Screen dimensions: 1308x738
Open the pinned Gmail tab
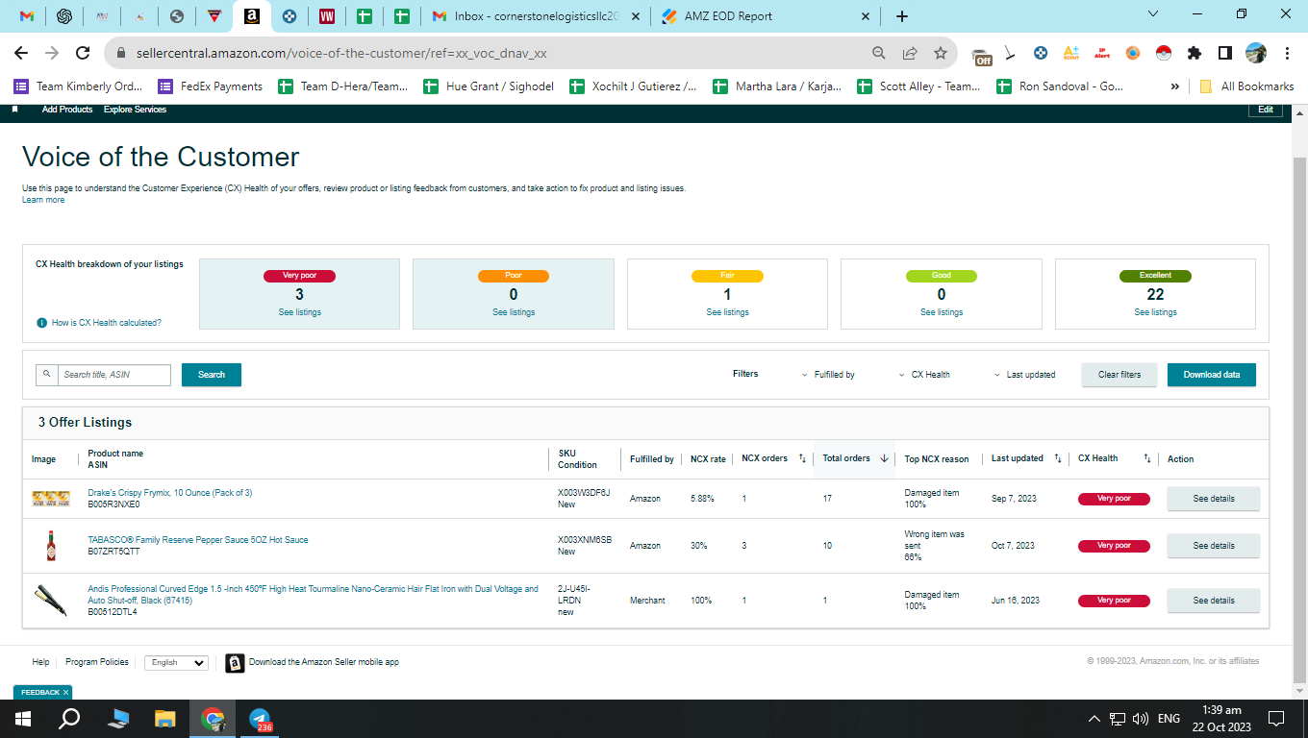(x=27, y=16)
